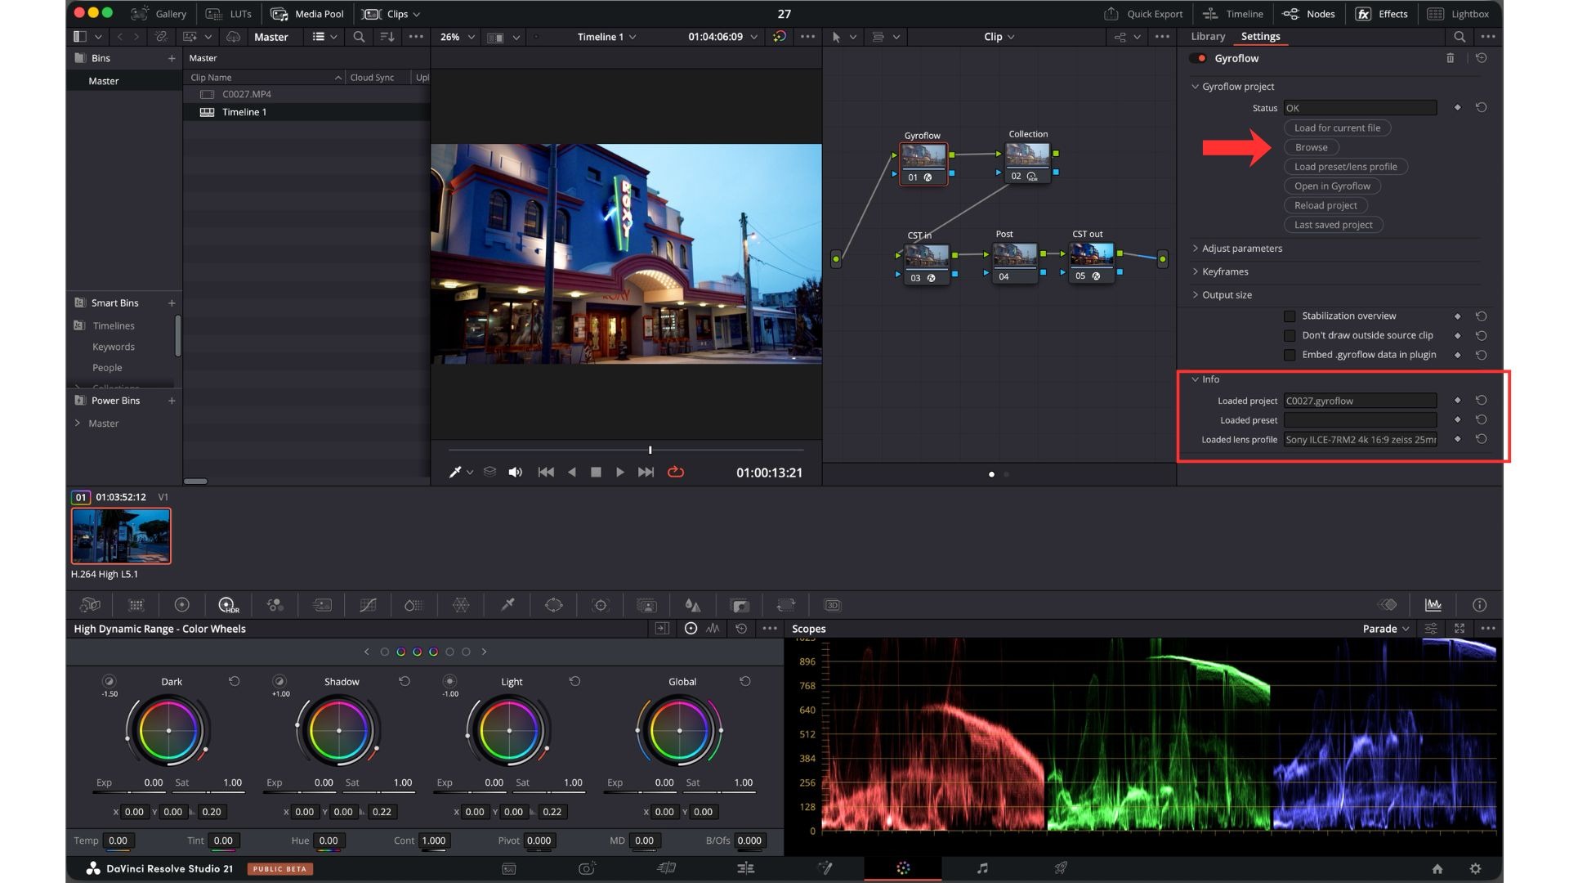
Task: Select the Post node 04
Action: pyautogui.click(x=1014, y=263)
